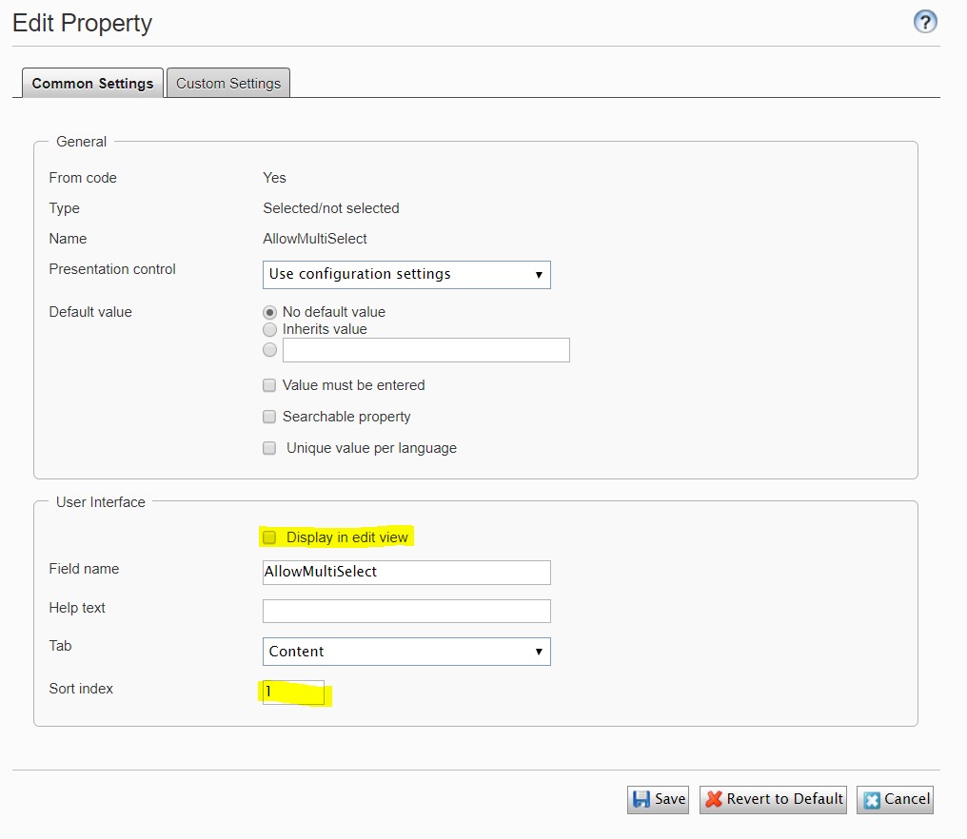Click the Cancel button's blue X icon
This screenshot has width=967, height=839.
[x=871, y=800]
